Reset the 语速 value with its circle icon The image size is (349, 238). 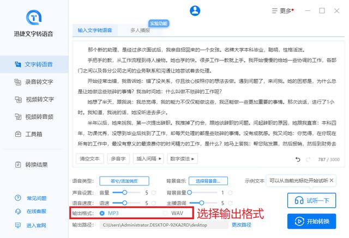[154, 203]
